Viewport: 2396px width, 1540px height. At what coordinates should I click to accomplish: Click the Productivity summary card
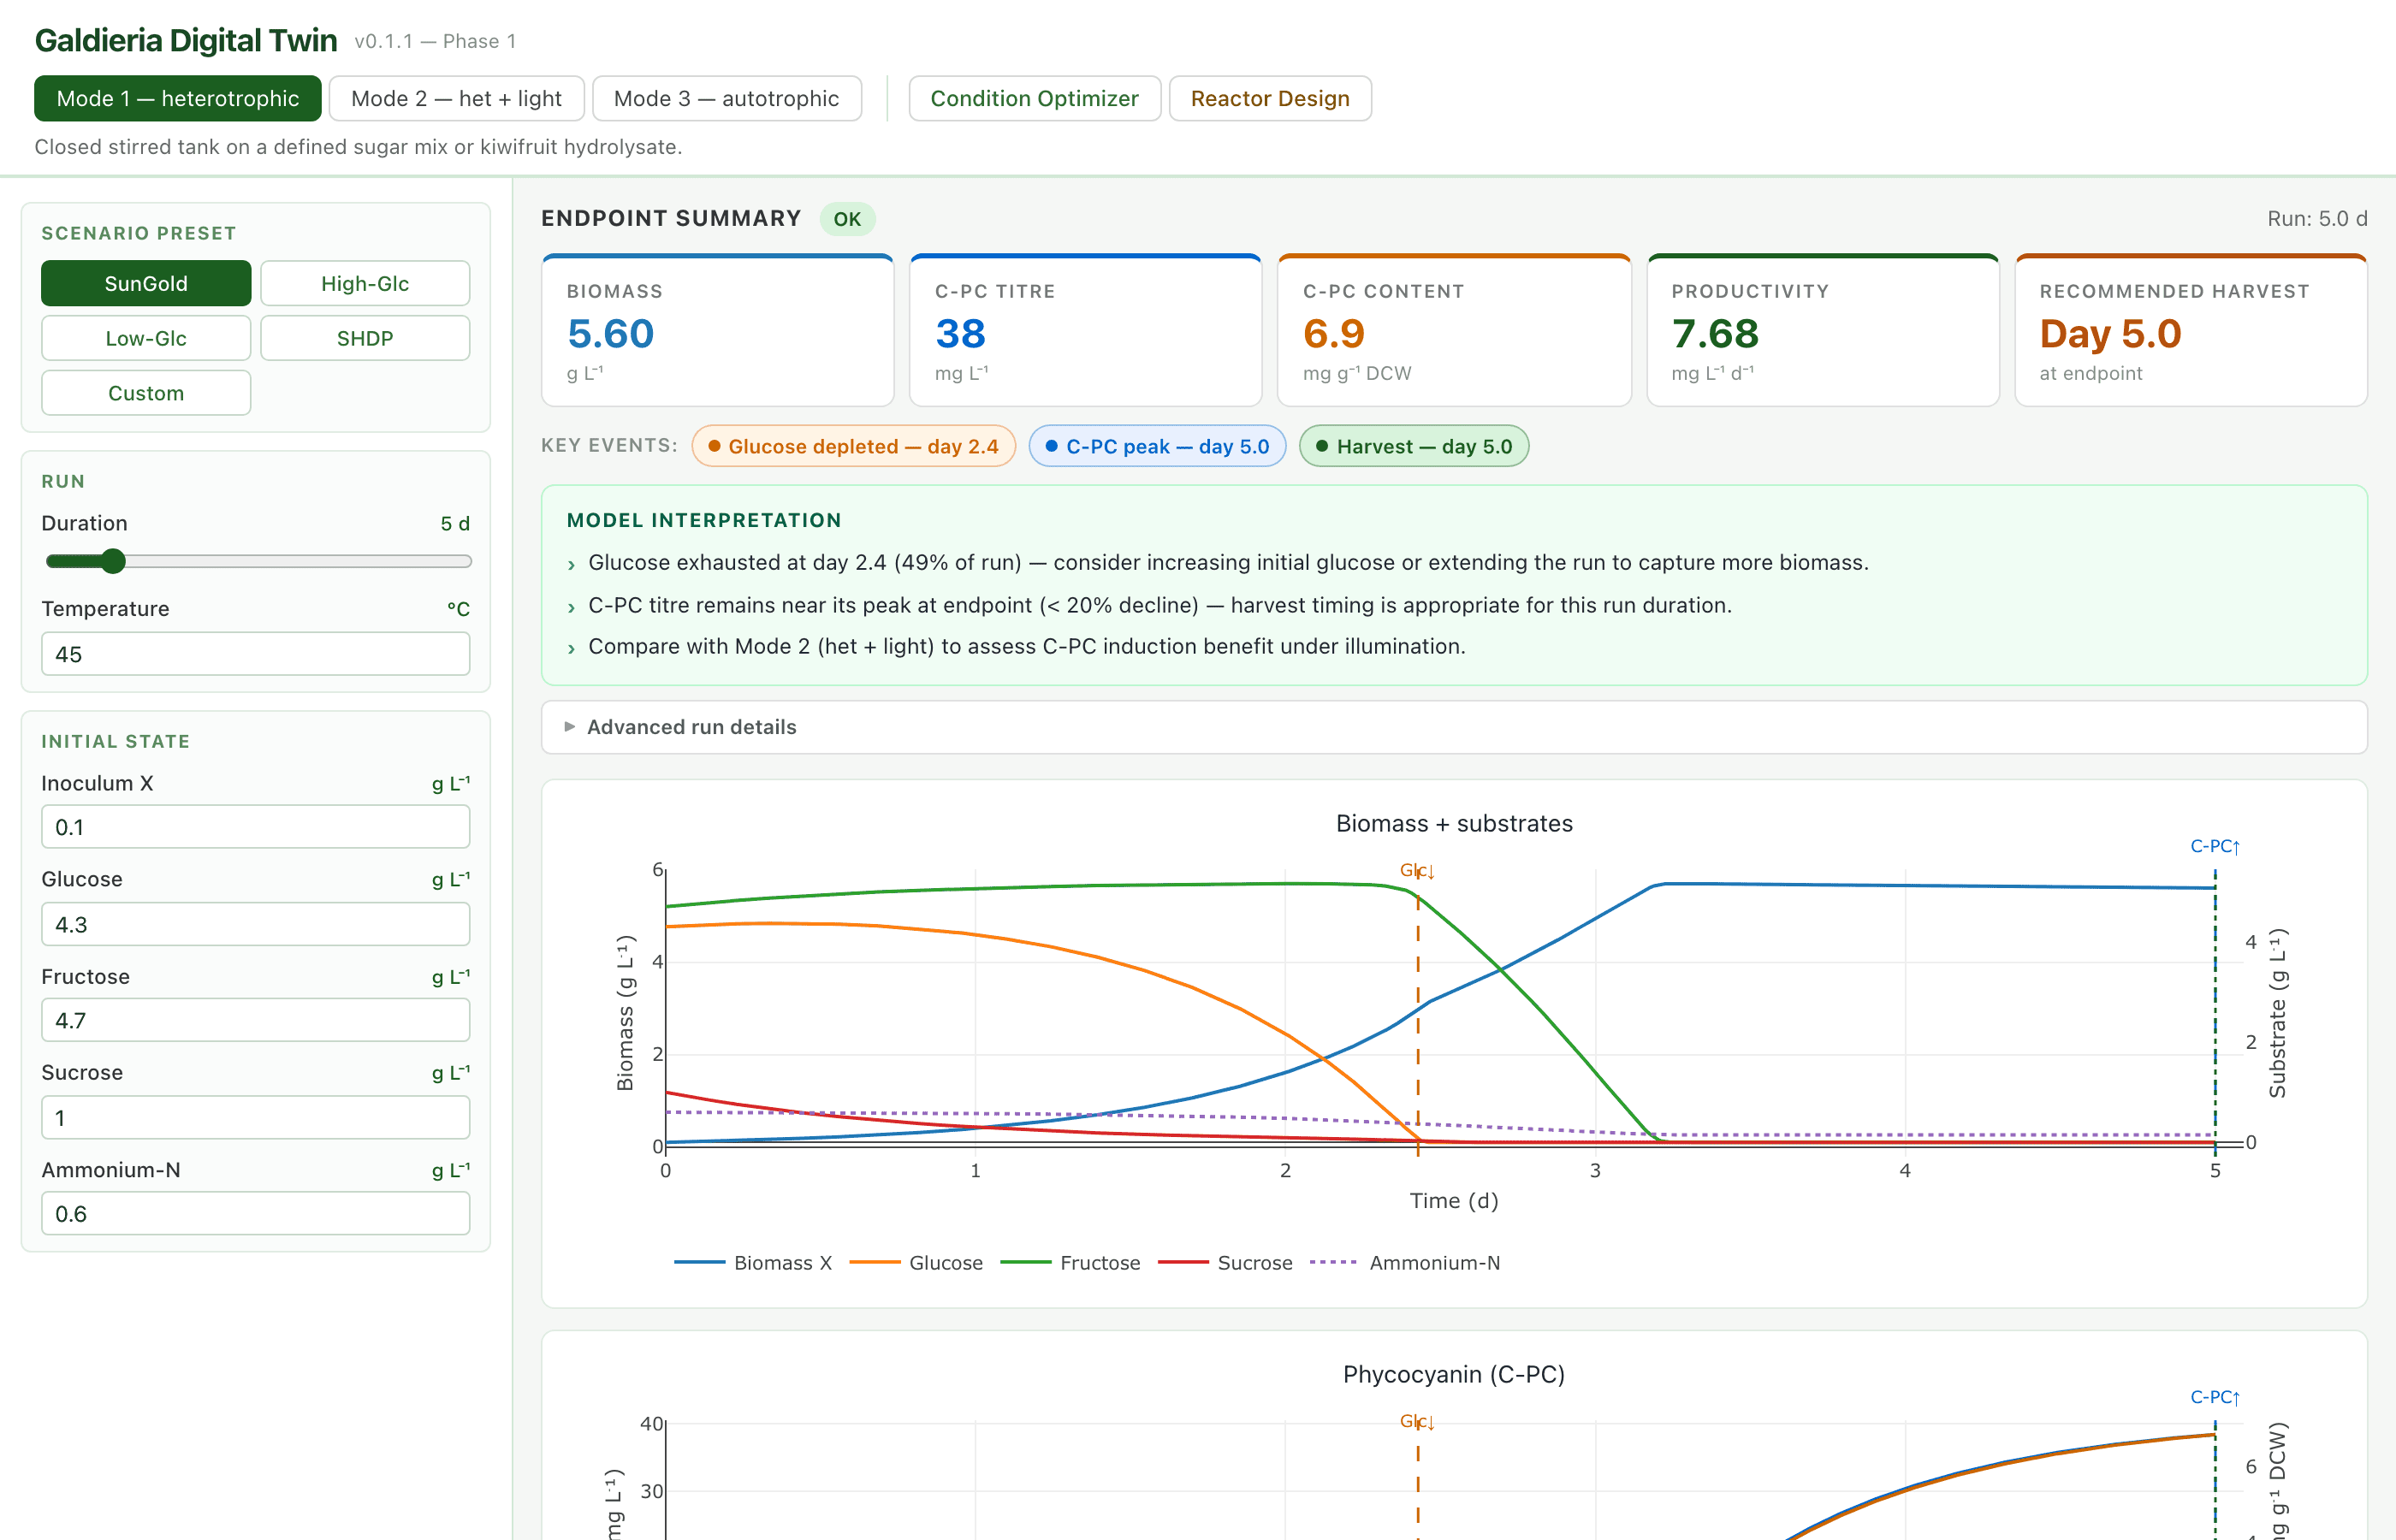tap(1822, 331)
